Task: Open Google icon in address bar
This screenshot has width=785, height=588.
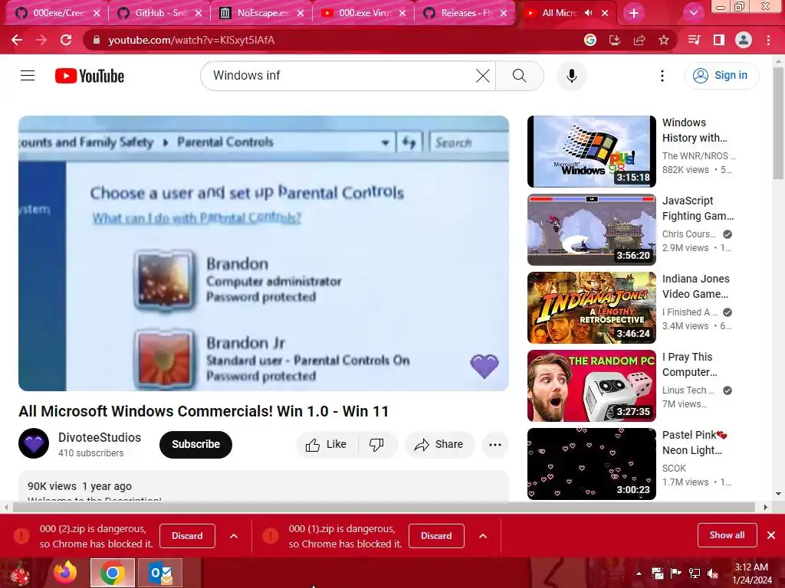Action: (x=590, y=40)
